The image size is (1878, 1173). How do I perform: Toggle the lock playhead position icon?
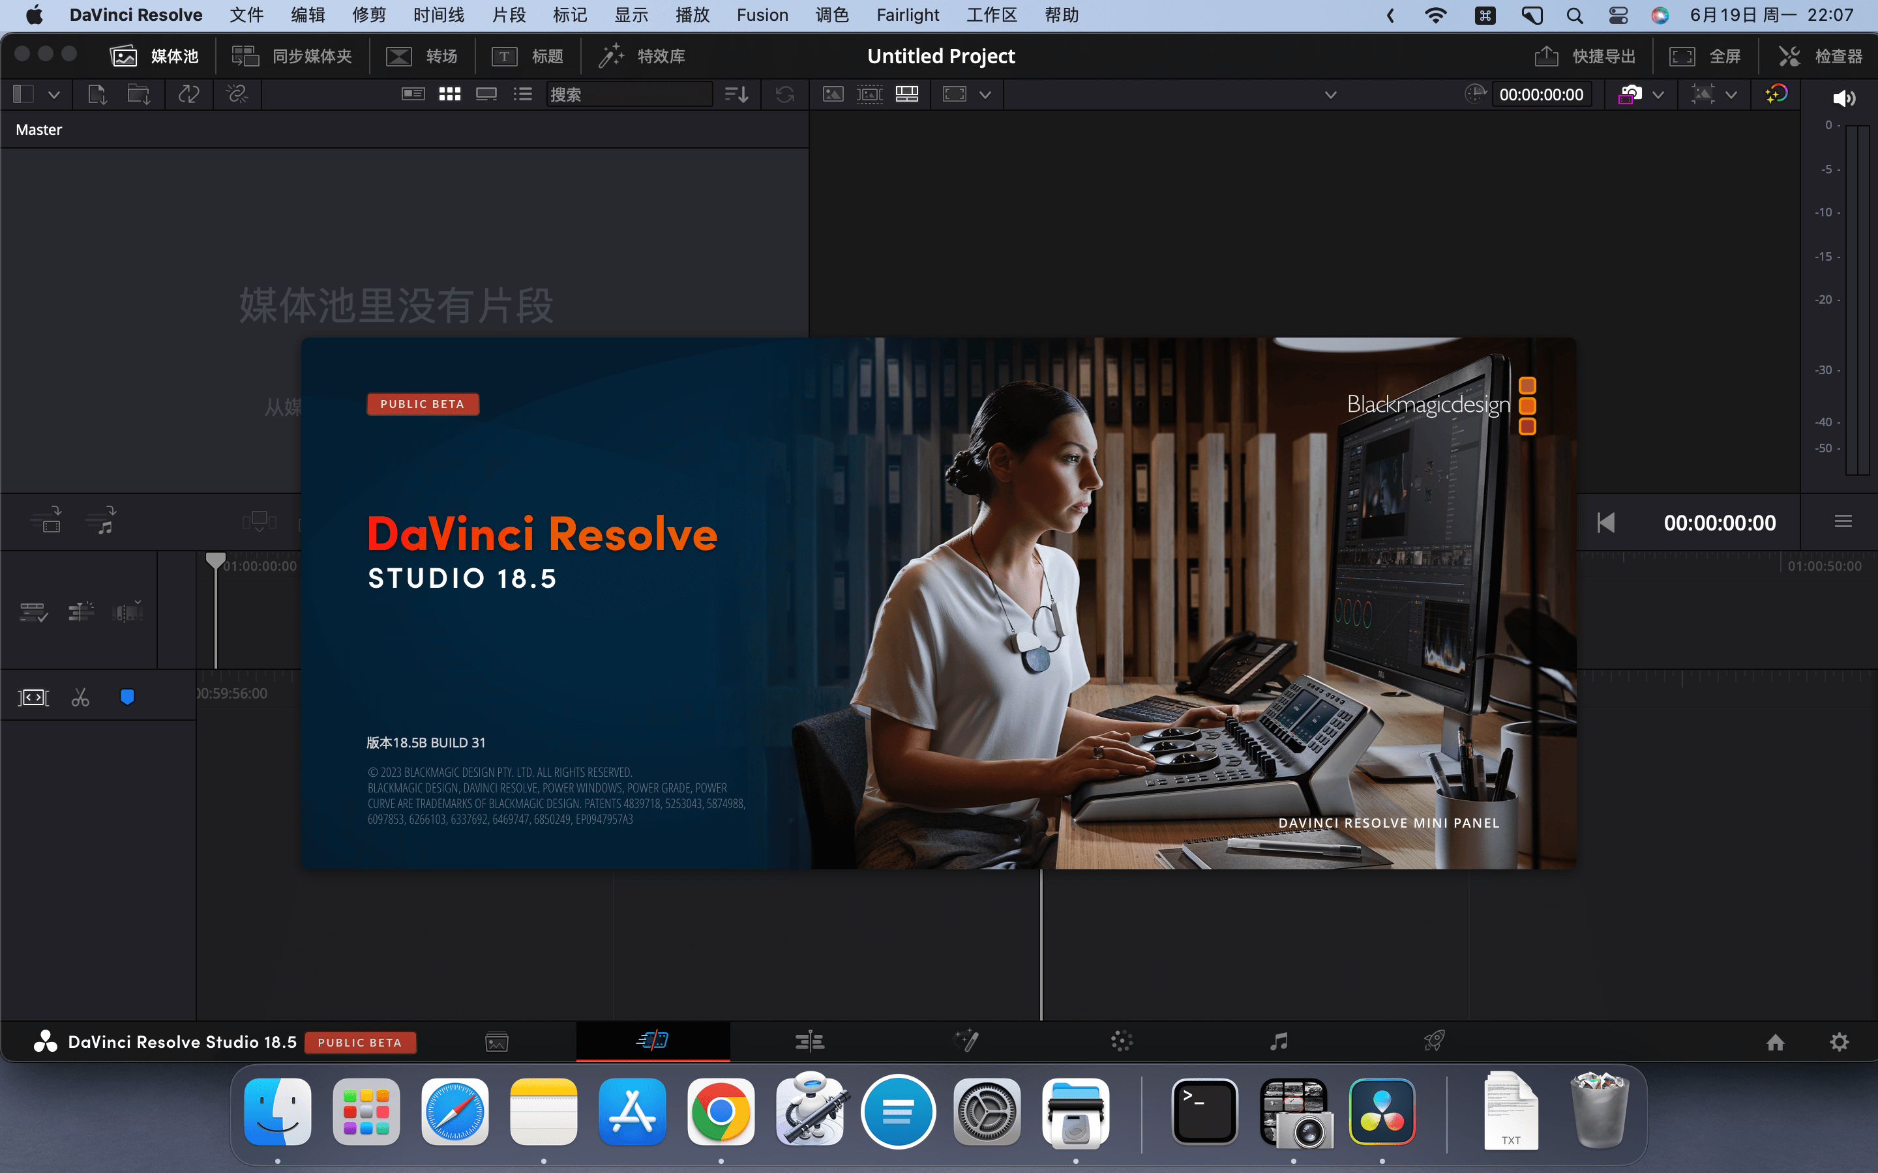pyautogui.click(x=81, y=612)
